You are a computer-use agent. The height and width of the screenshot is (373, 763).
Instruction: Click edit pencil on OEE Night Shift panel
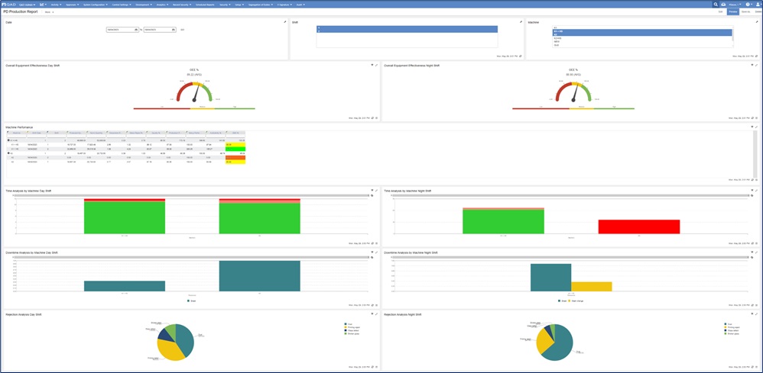(756, 65)
